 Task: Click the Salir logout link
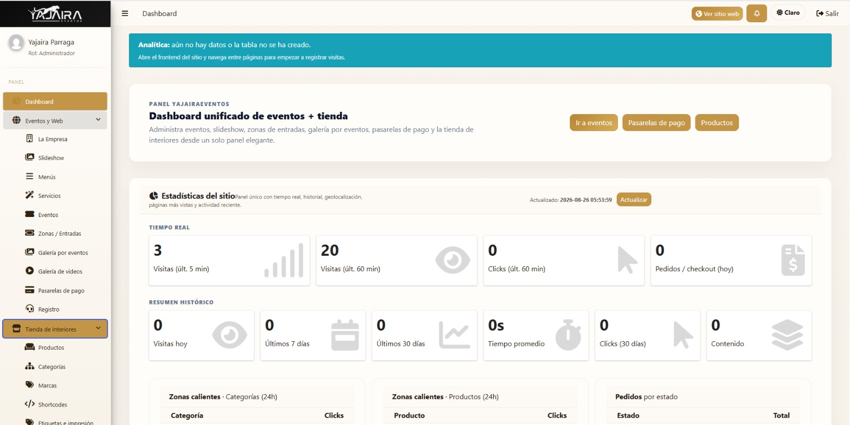click(x=828, y=13)
